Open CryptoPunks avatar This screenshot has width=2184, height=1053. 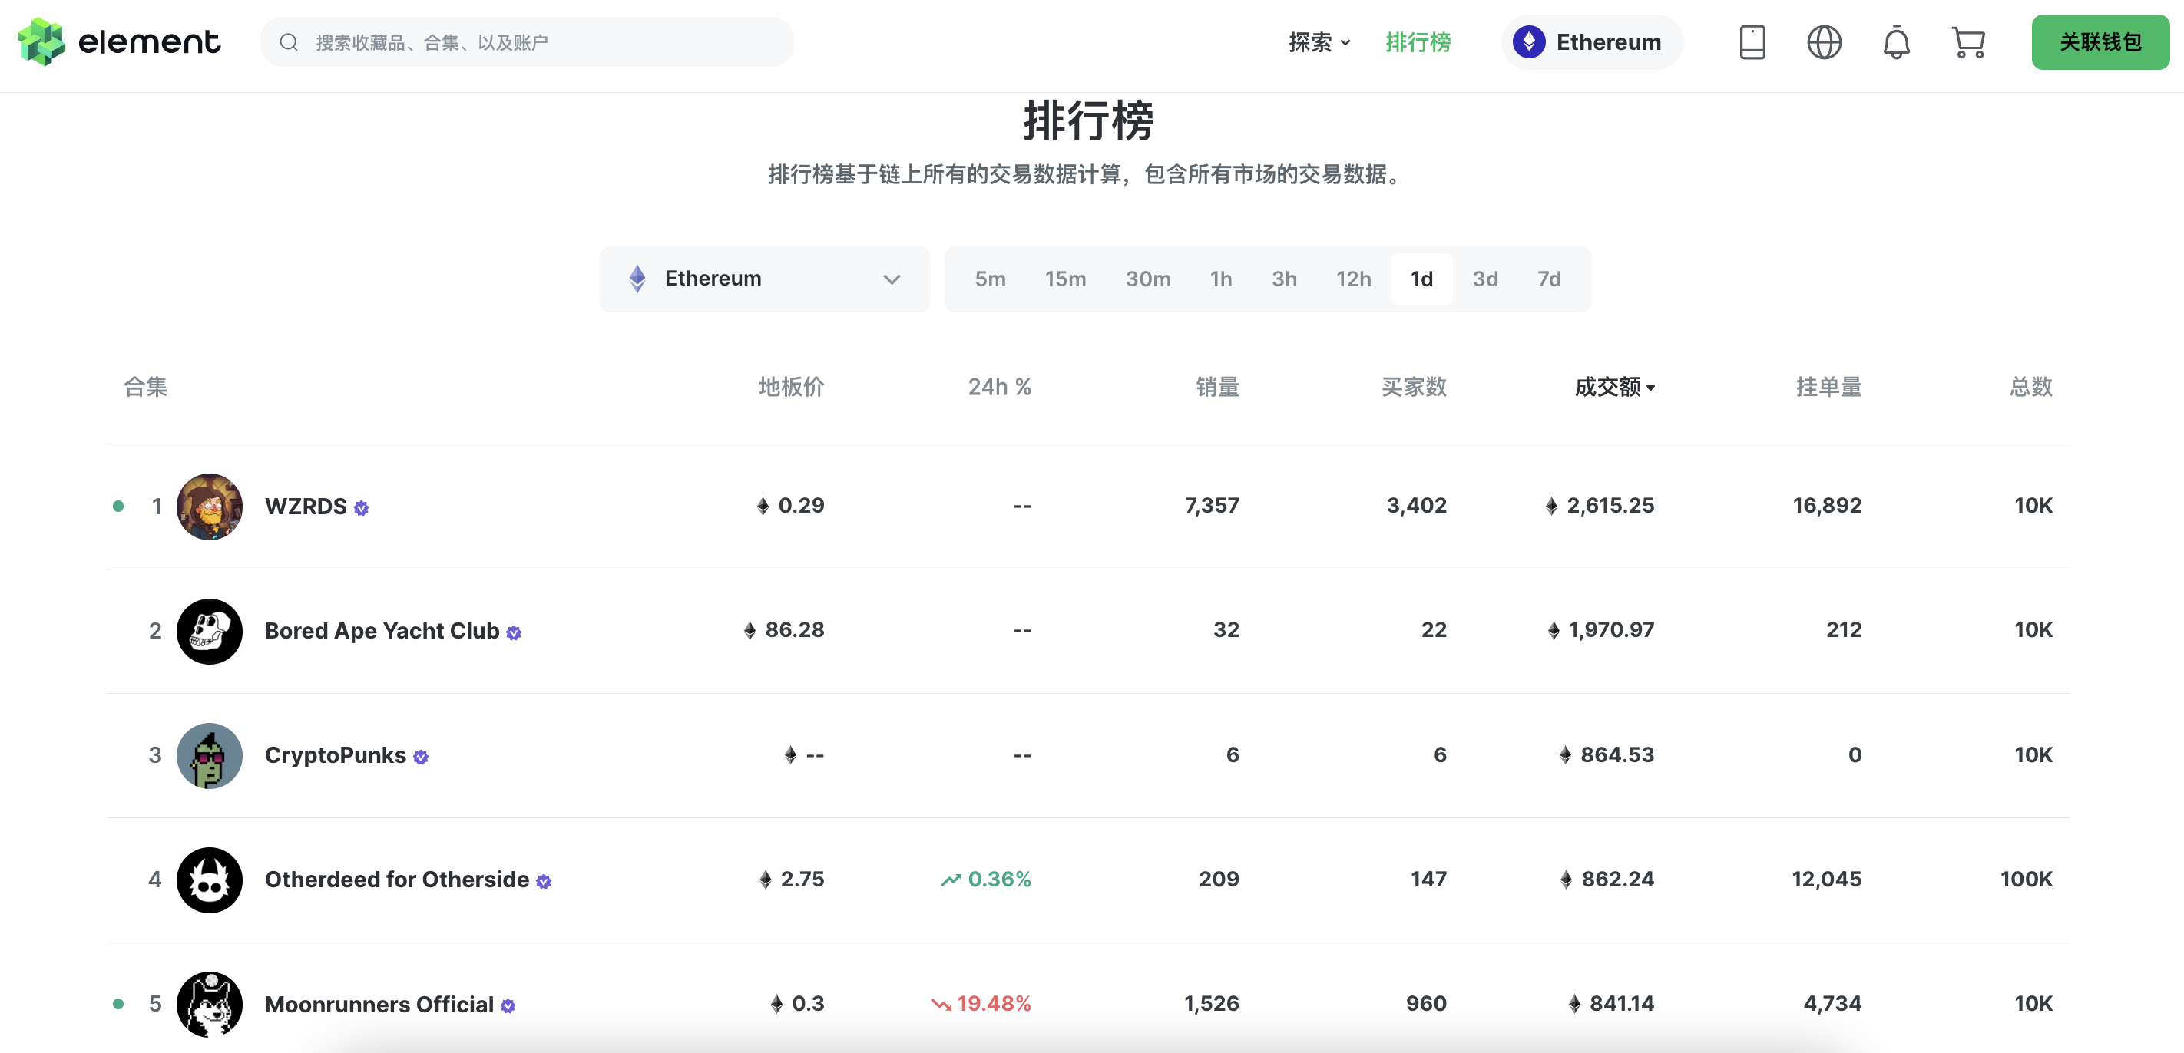[210, 756]
